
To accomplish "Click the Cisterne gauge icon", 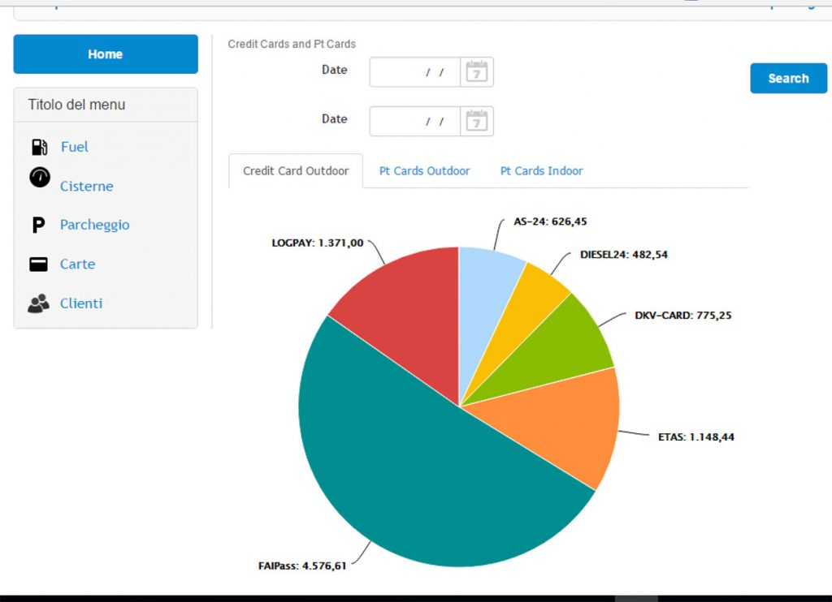I will click(40, 178).
